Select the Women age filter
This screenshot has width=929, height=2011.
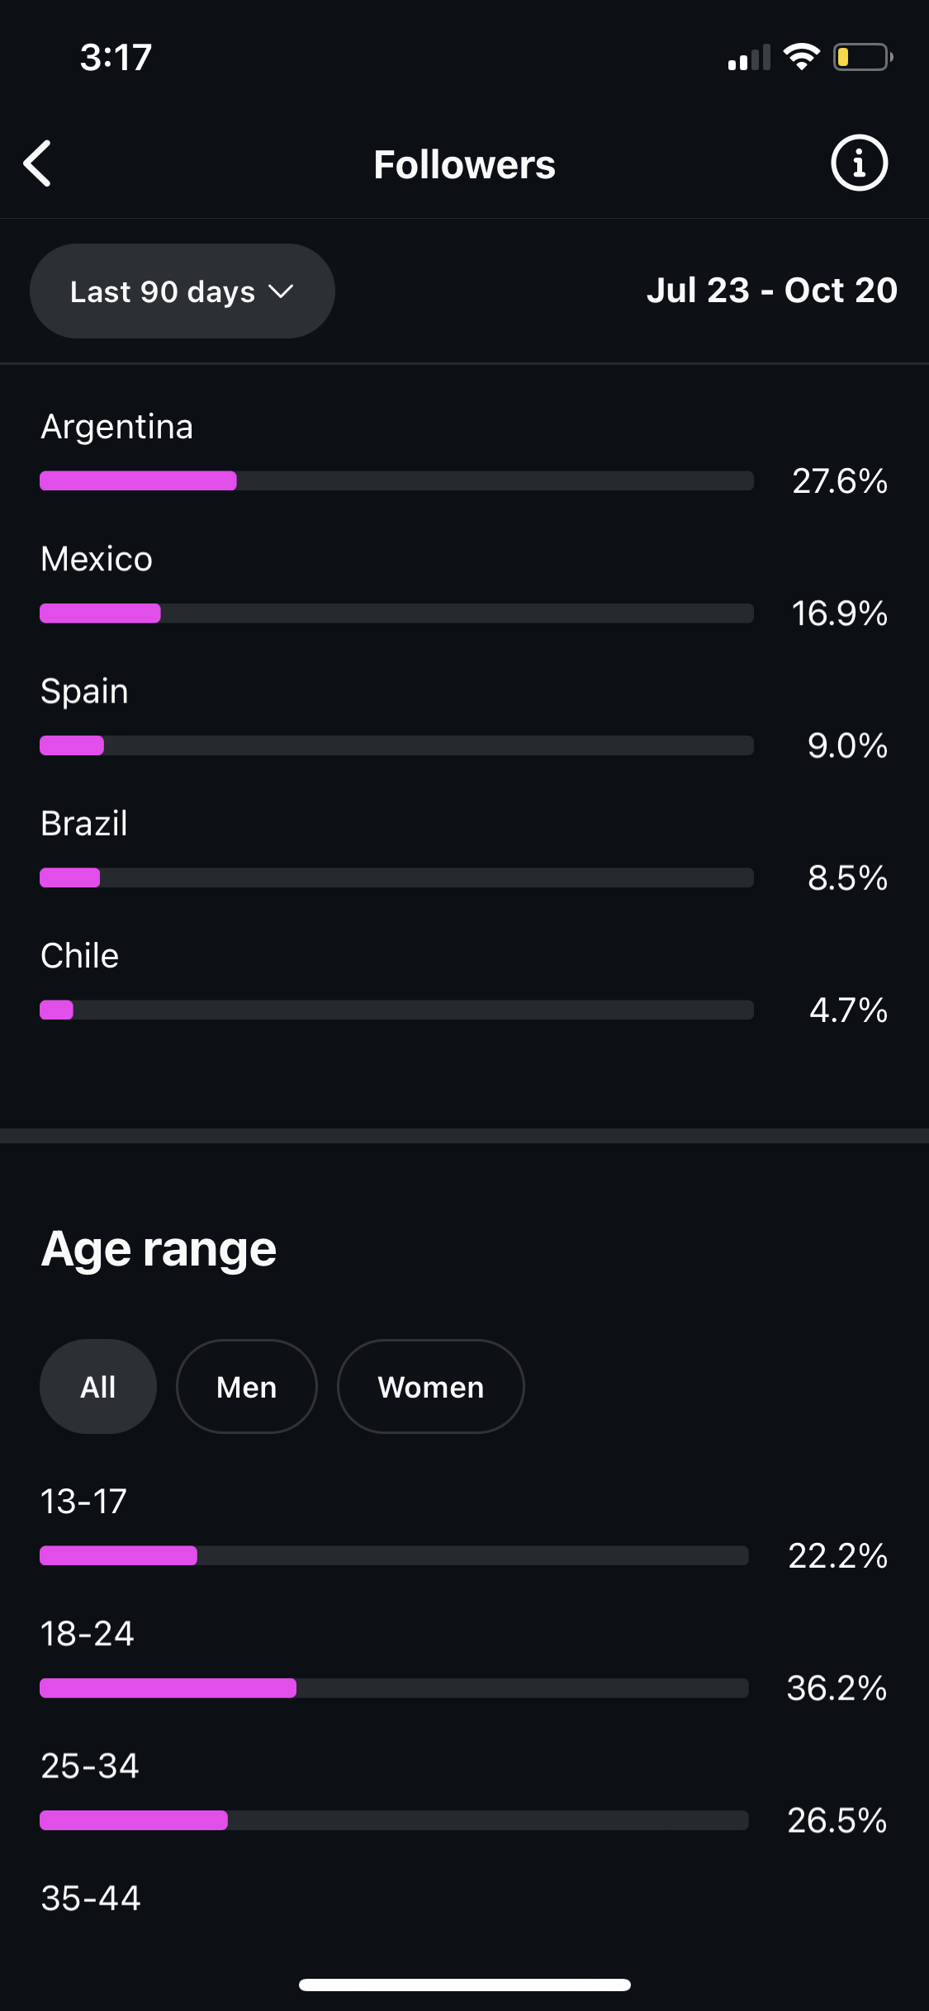pyautogui.click(x=430, y=1387)
